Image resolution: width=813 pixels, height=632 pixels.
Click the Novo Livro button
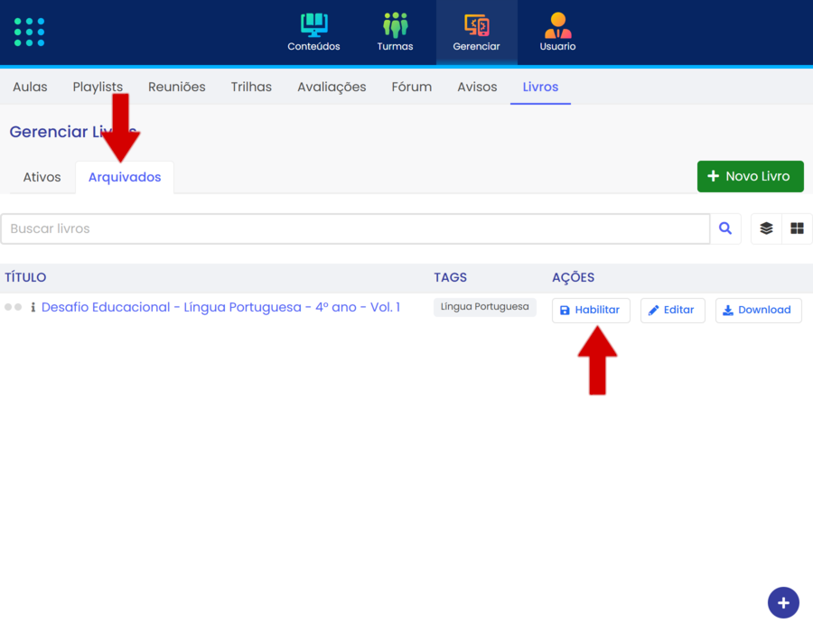click(x=750, y=176)
